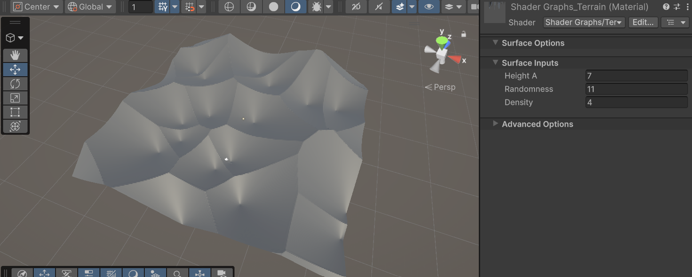Open scene effects dropdown arrow
The width and height of the screenshot is (692, 277).
(412, 7)
